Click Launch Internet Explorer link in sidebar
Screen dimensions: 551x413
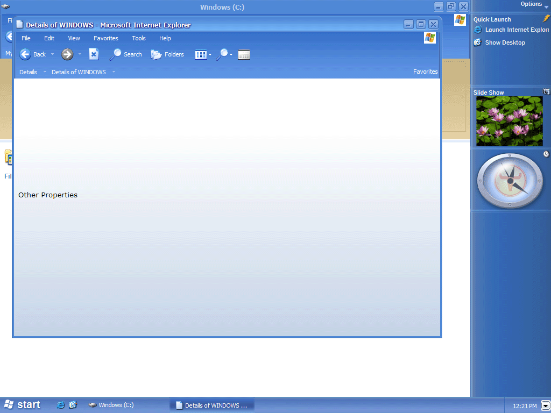click(517, 30)
